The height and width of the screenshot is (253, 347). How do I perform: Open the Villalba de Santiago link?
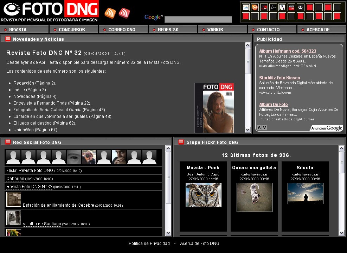42,224
